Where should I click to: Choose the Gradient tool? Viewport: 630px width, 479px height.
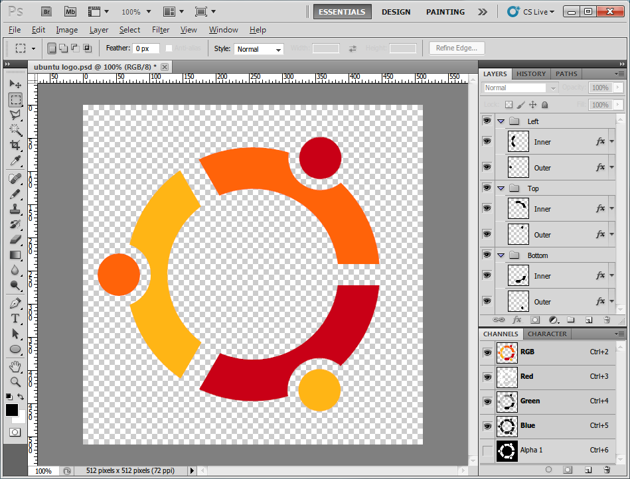point(15,255)
